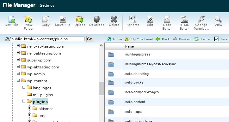Select wp-abtesting.com in the tree

(x=43, y=67)
